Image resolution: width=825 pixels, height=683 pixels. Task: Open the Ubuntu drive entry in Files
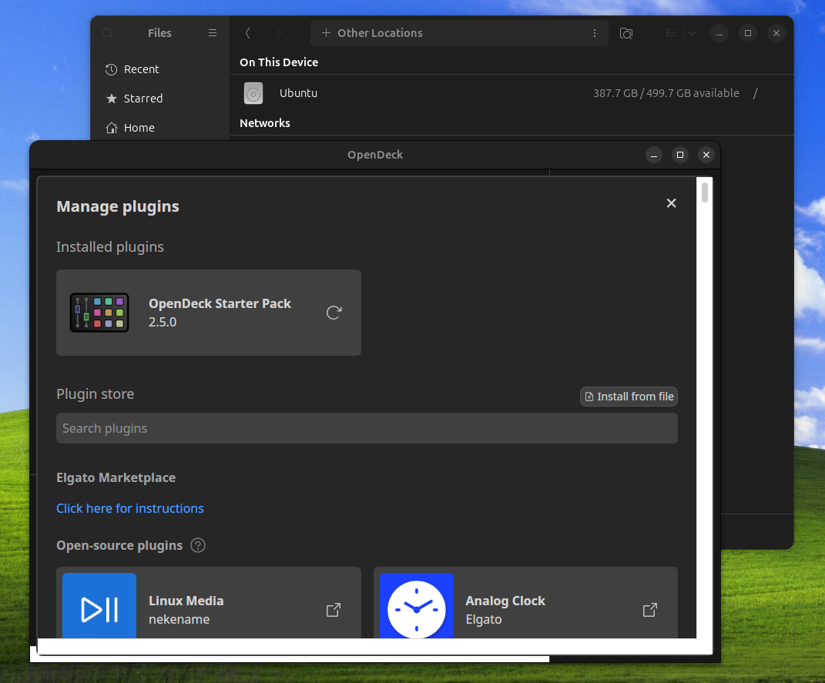click(x=511, y=93)
